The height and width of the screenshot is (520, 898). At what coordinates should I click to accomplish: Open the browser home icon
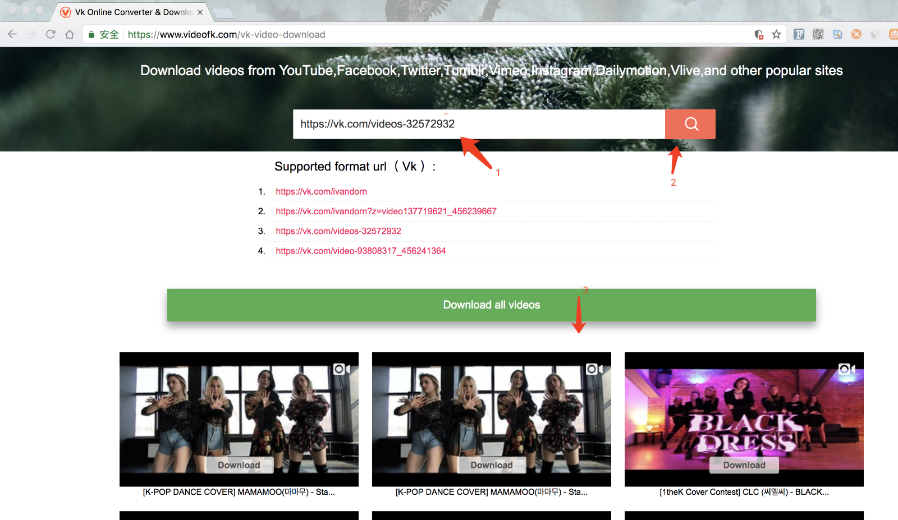pos(70,34)
